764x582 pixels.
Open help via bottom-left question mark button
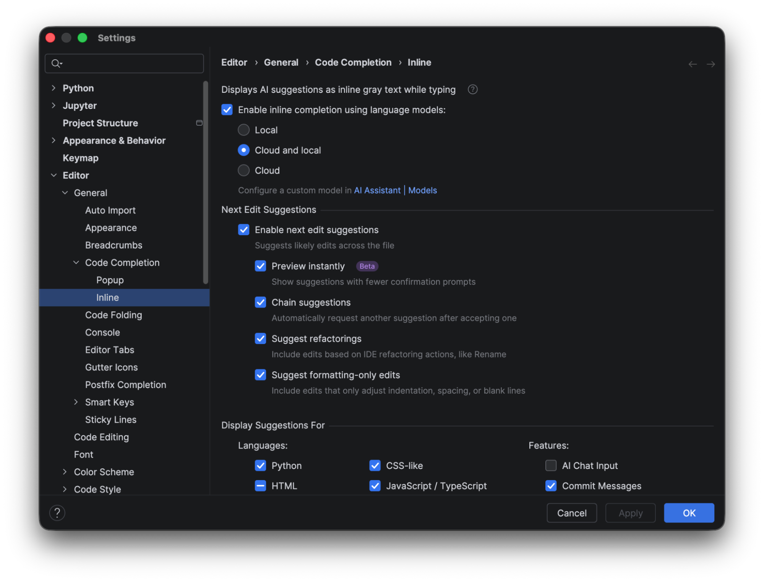coord(57,513)
